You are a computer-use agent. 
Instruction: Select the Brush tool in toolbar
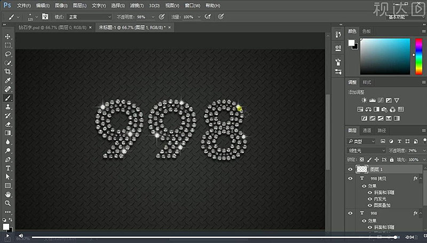click(x=7, y=98)
